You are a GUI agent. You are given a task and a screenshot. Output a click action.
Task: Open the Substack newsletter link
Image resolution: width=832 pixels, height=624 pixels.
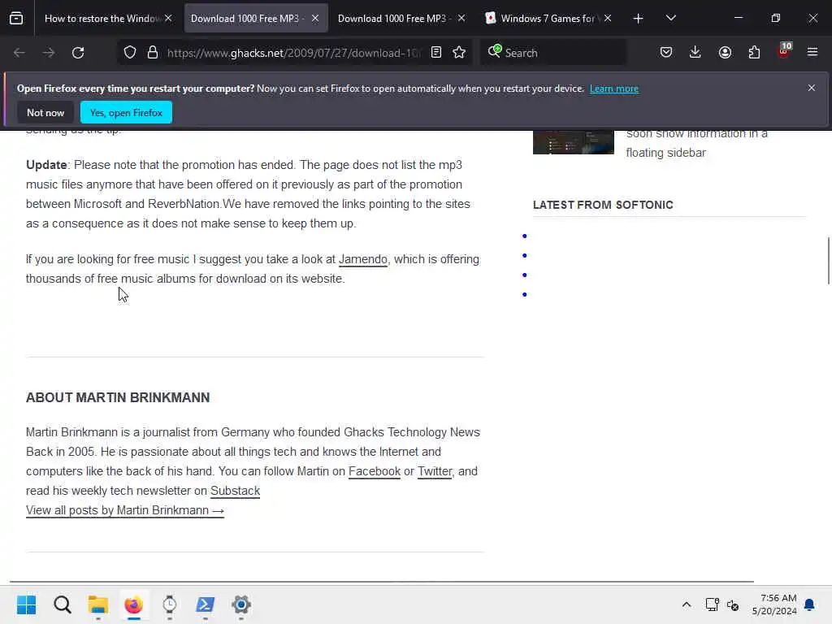coord(235,491)
